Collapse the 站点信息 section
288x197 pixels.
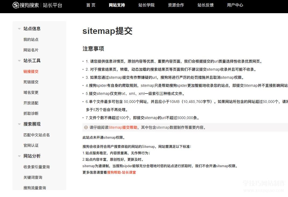pyautogui.click(x=19, y=28)
